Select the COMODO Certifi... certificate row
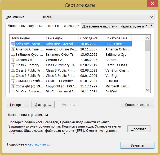The width and height of the screenshot is (160, 155). (x=71, y=81)
